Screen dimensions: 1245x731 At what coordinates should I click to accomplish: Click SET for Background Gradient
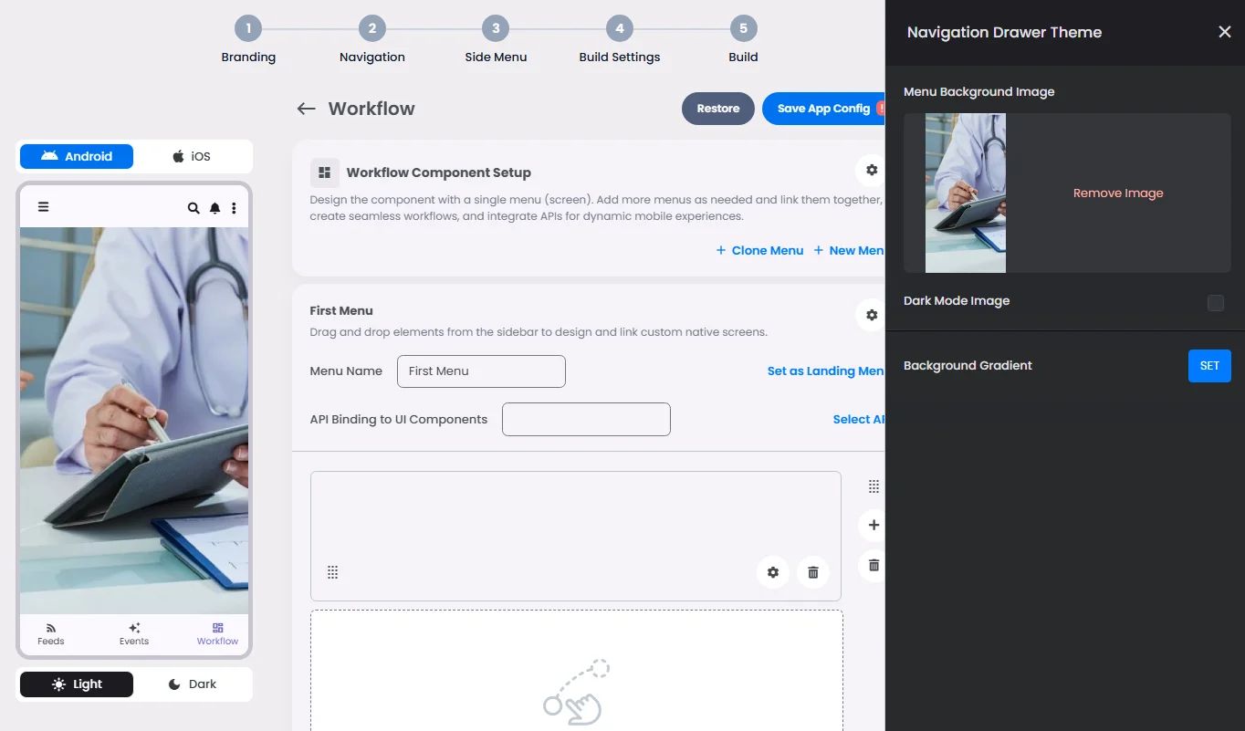1209,366
